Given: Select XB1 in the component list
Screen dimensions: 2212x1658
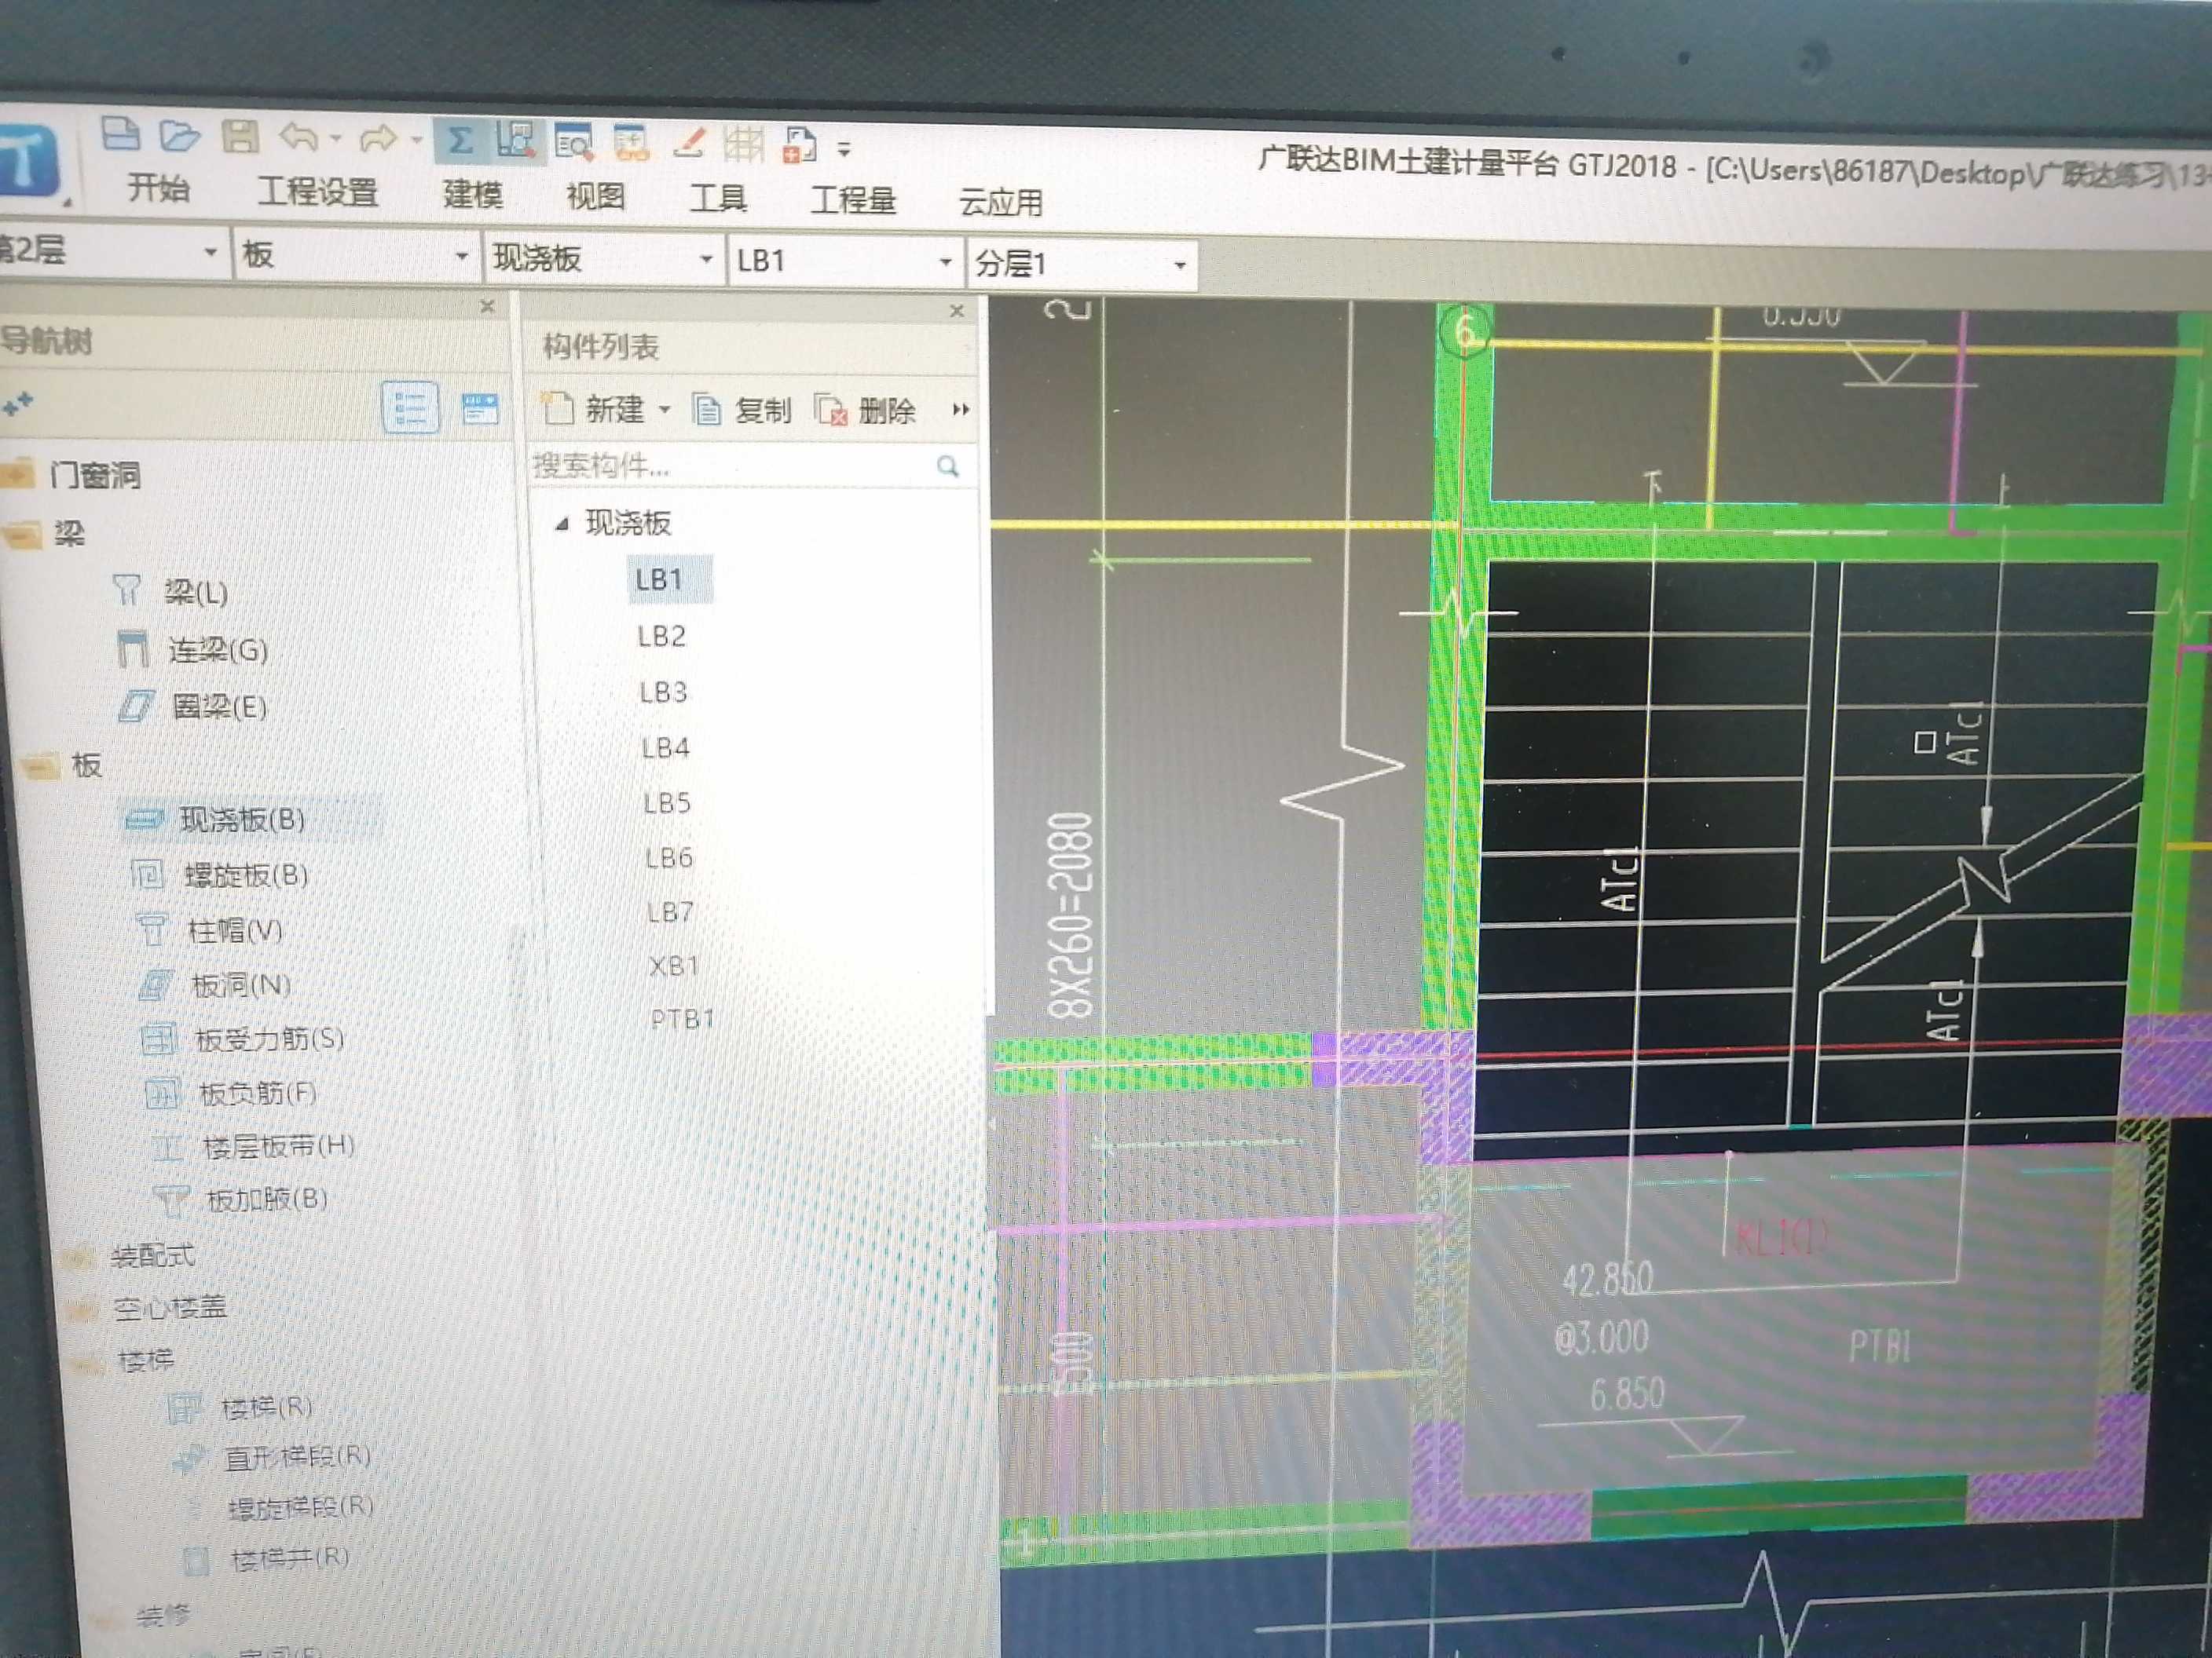Looking at the screenshot, I should tap(674, 966).
